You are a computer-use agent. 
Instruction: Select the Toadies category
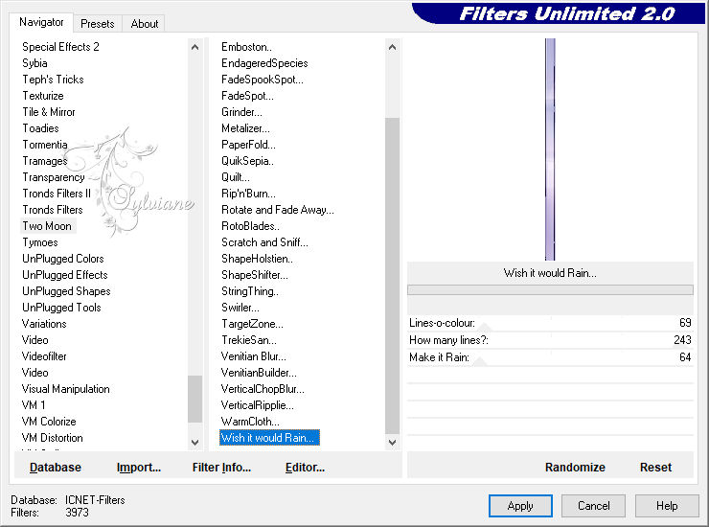click(40, 128)
